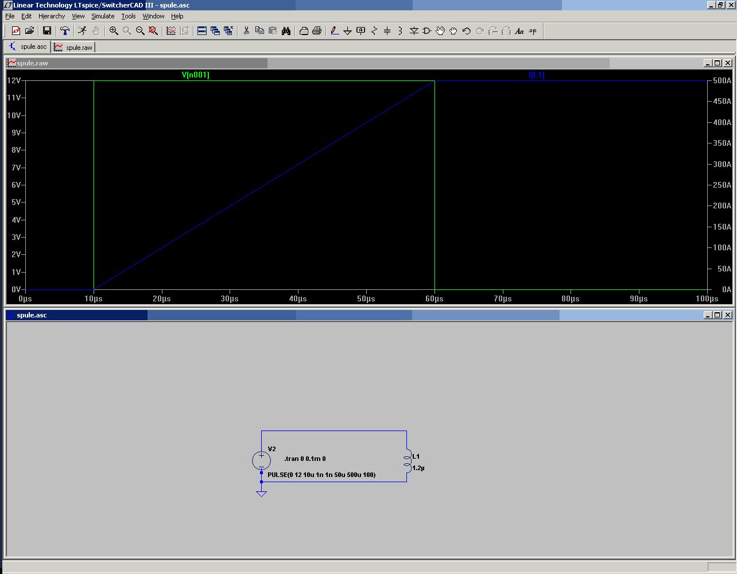Click the Find binoculars icon
737x574 pixels.
pos(286,31)
